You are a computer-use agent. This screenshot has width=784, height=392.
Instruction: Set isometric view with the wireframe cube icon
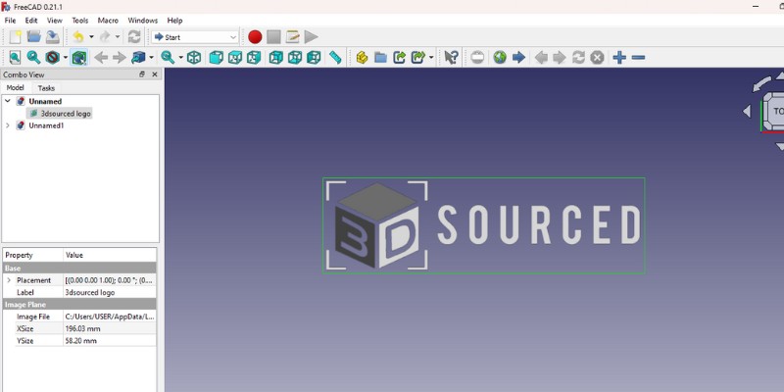[x=194, y=58]
